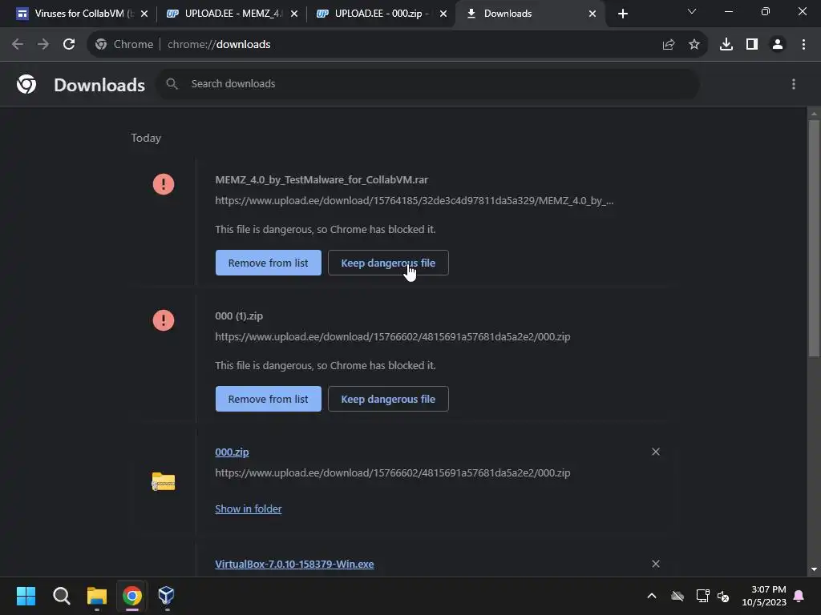
Task: Bookmark this tab with the star icon
Action: (x=694, y=45)
